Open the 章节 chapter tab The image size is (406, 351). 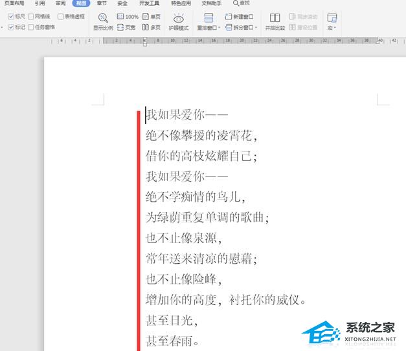pos(102,3)
